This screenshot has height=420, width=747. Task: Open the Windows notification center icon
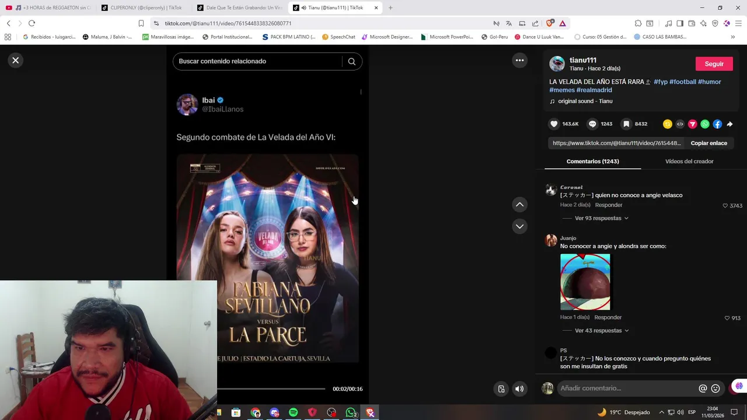(x=734, y=412)
